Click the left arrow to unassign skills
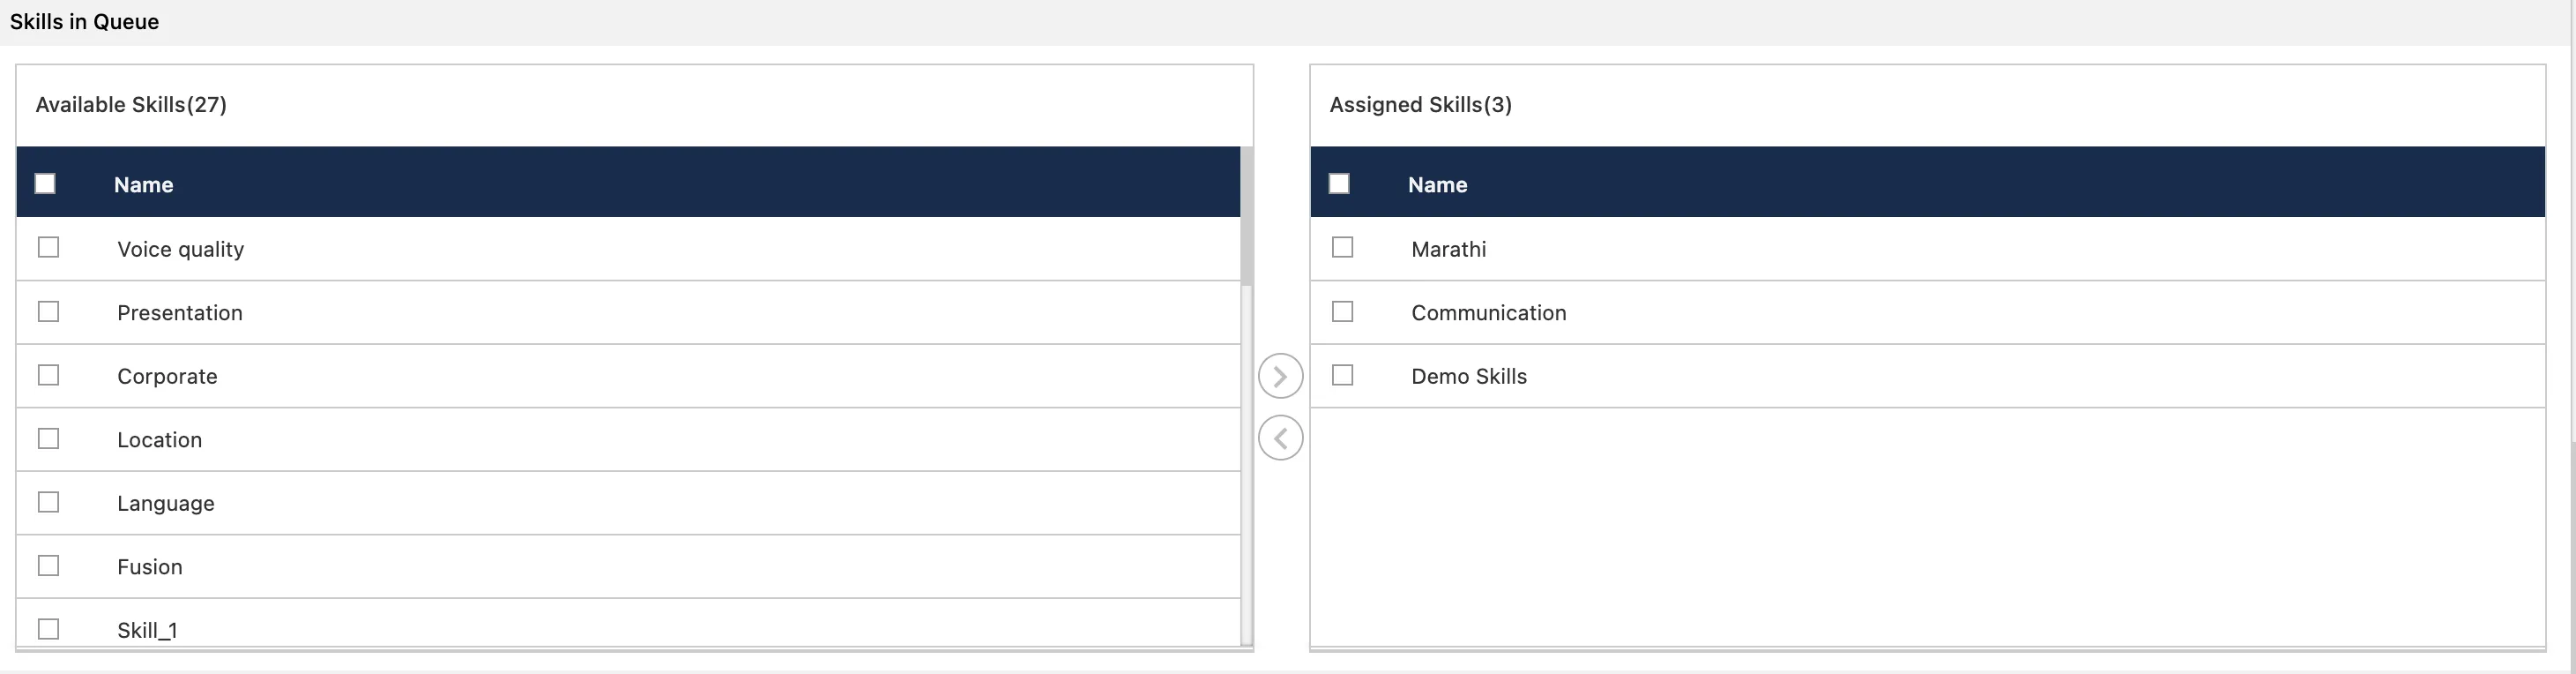This screenshot has height=674, width=2576. pos(1280,438)
